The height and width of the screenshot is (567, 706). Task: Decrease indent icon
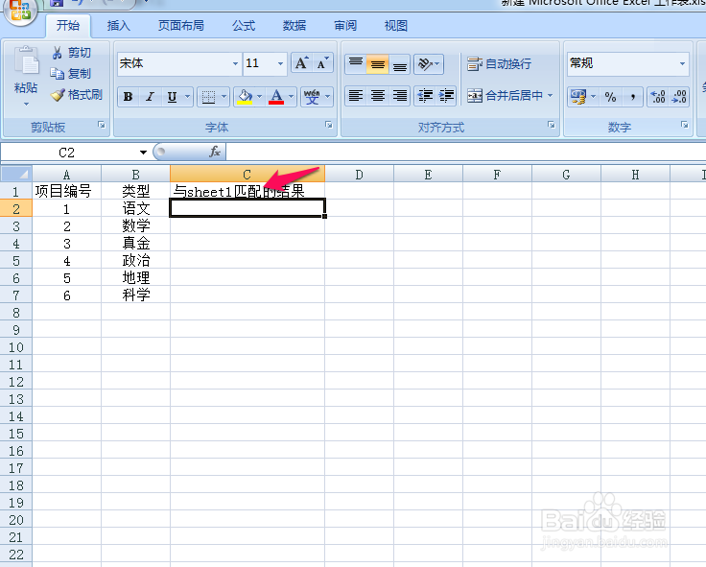[425, 96]
